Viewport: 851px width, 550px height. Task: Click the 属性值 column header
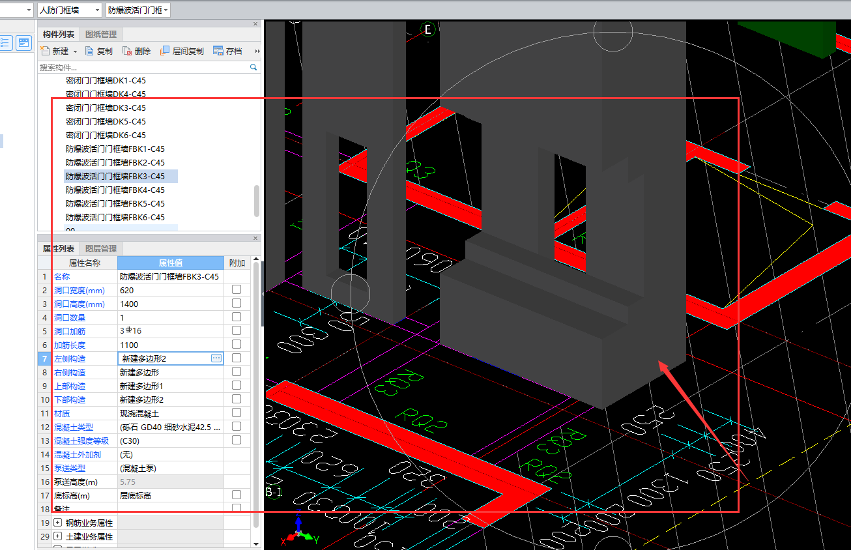171,263
